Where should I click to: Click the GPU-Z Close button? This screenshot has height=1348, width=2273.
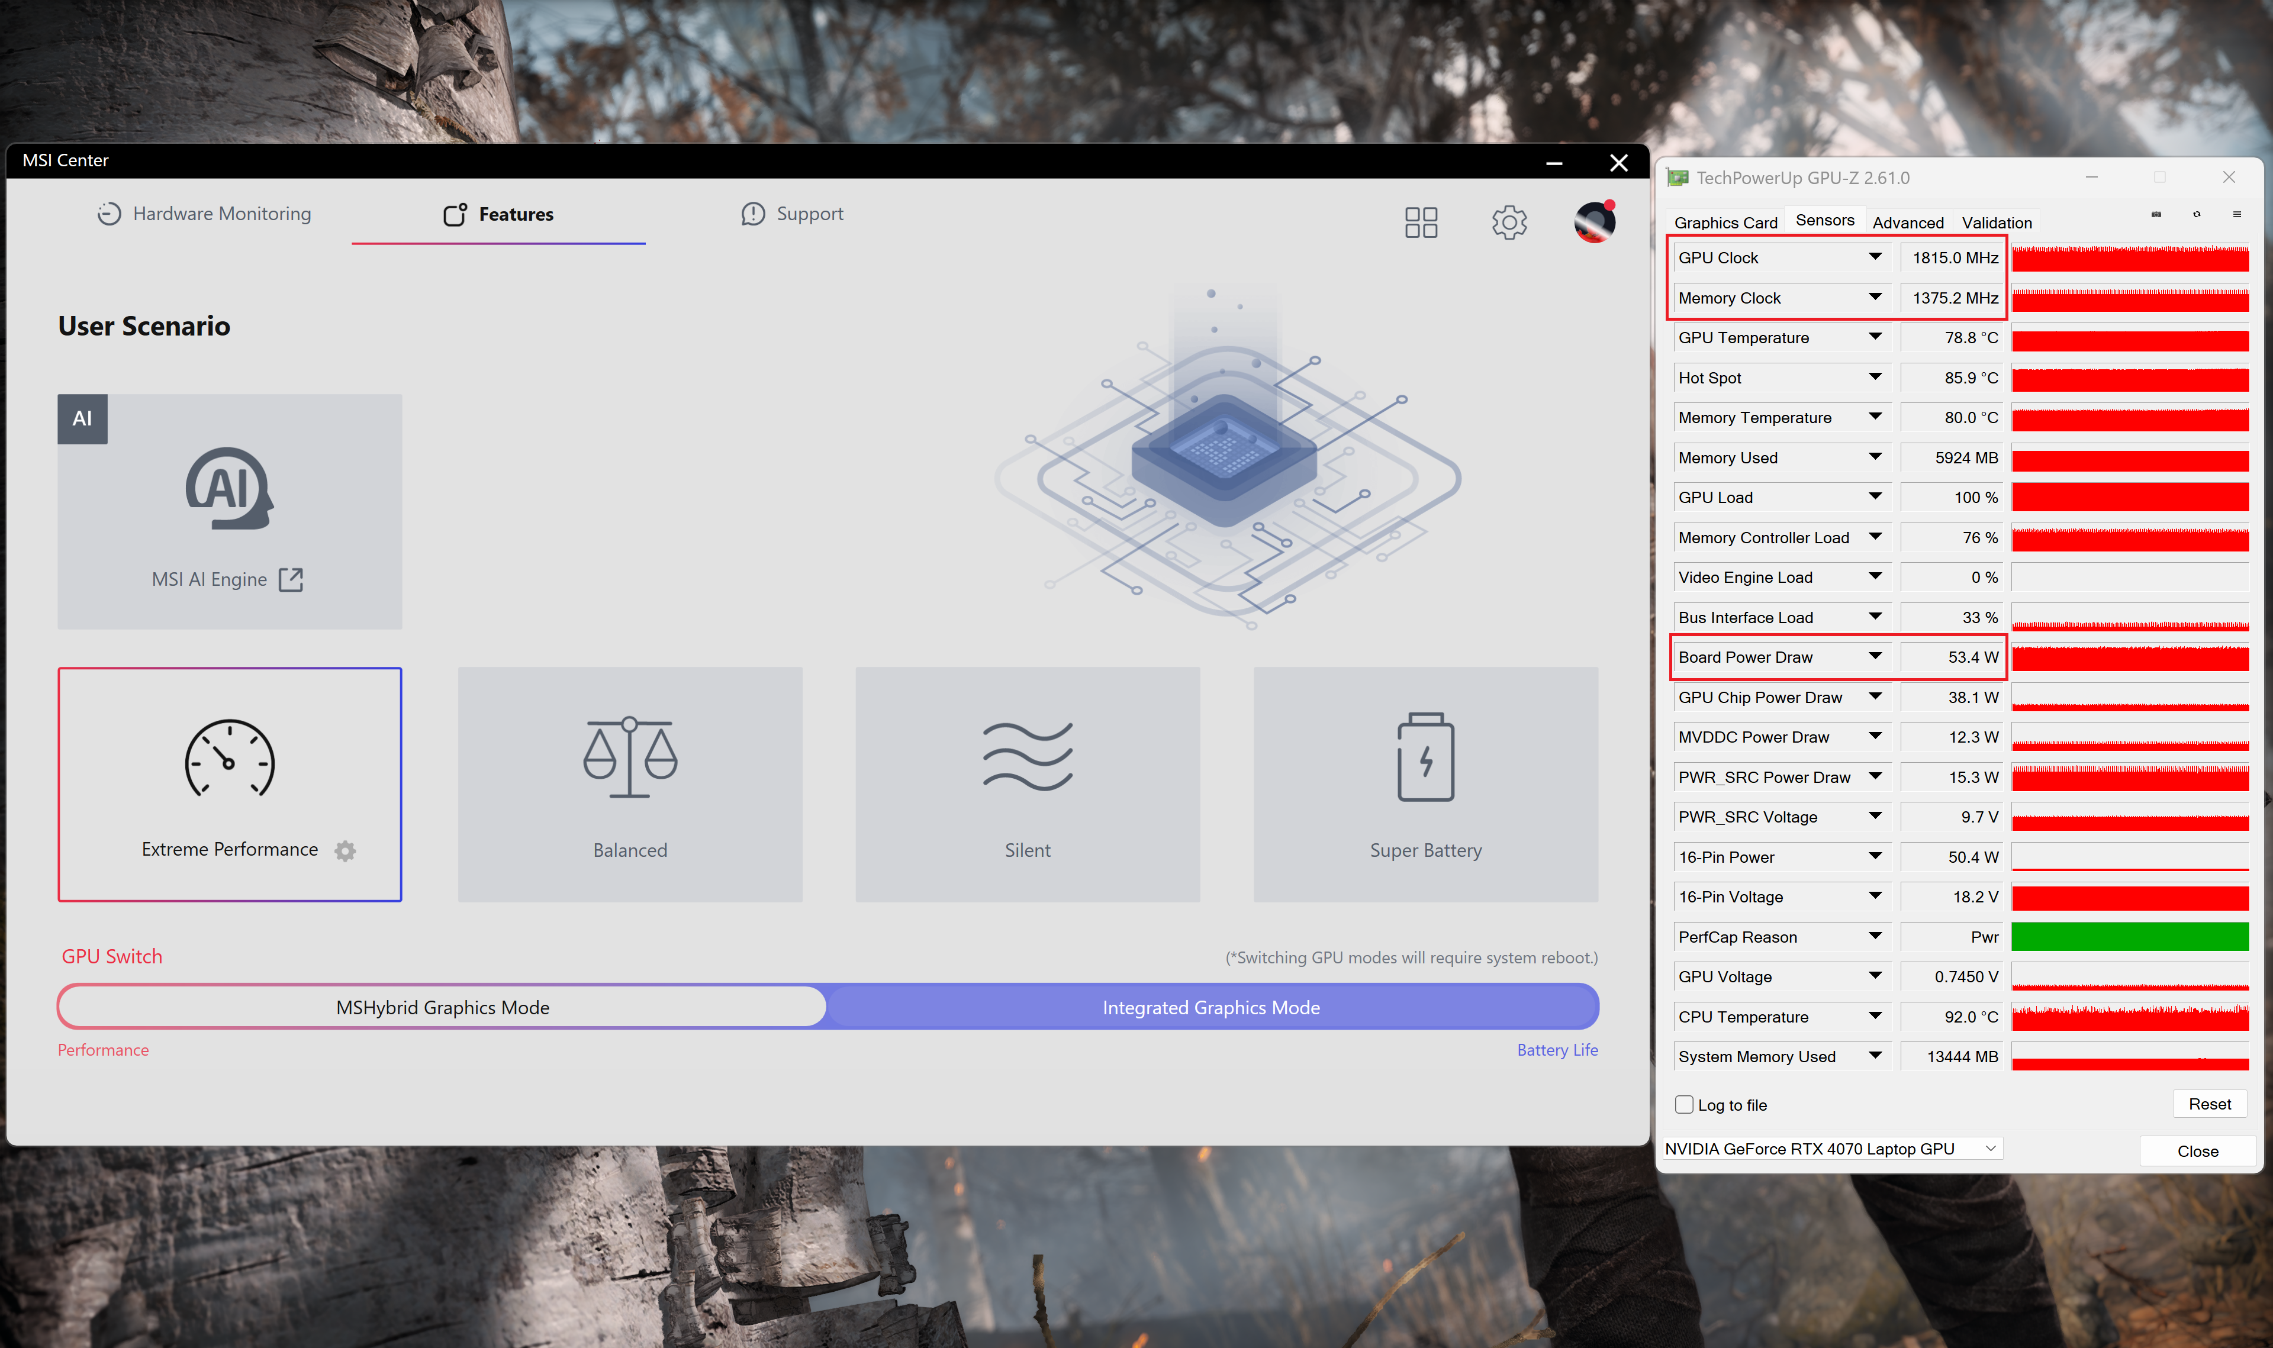[x=2198, y=1151]
